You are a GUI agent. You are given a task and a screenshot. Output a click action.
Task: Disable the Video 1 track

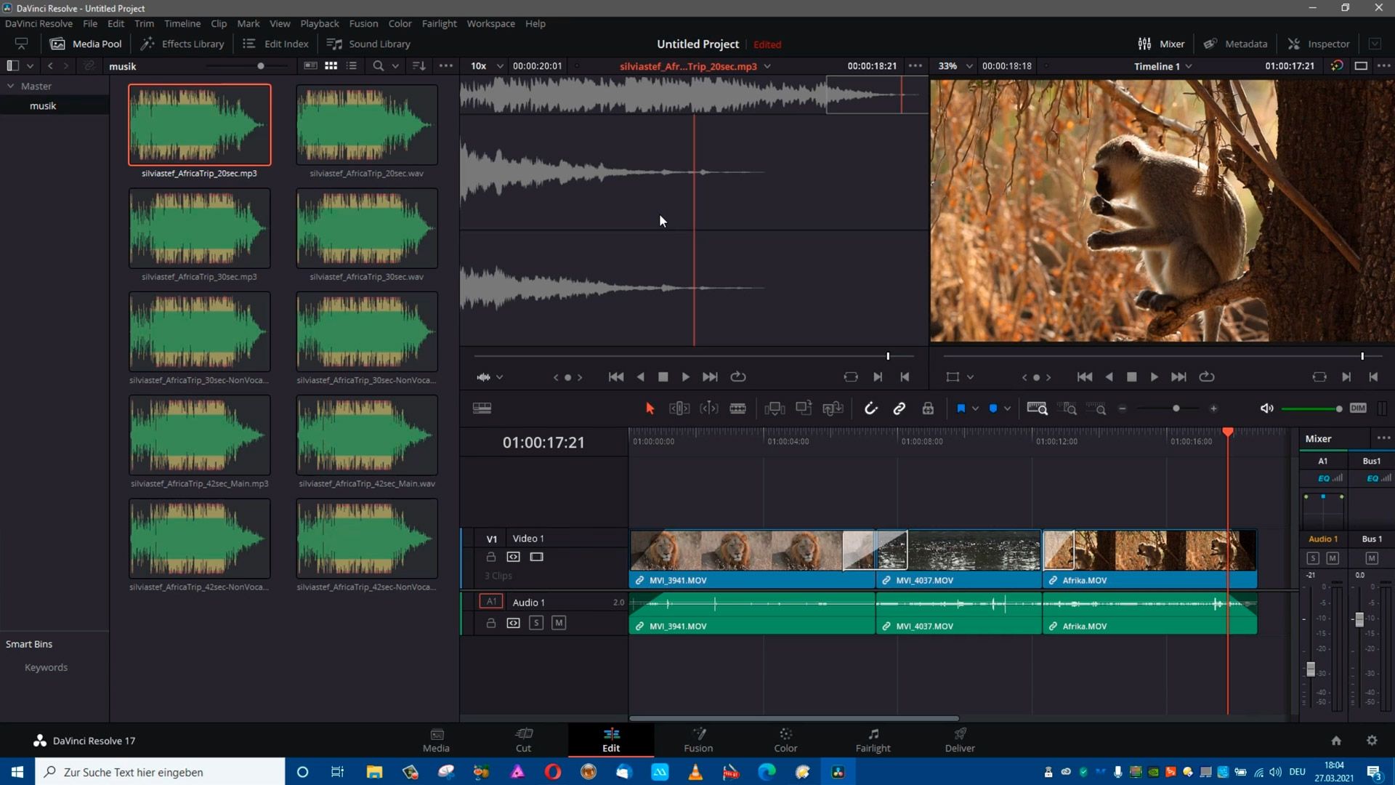click(x=536, y=557)
